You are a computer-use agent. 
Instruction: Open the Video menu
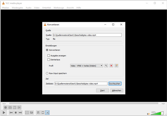point(37,8)
